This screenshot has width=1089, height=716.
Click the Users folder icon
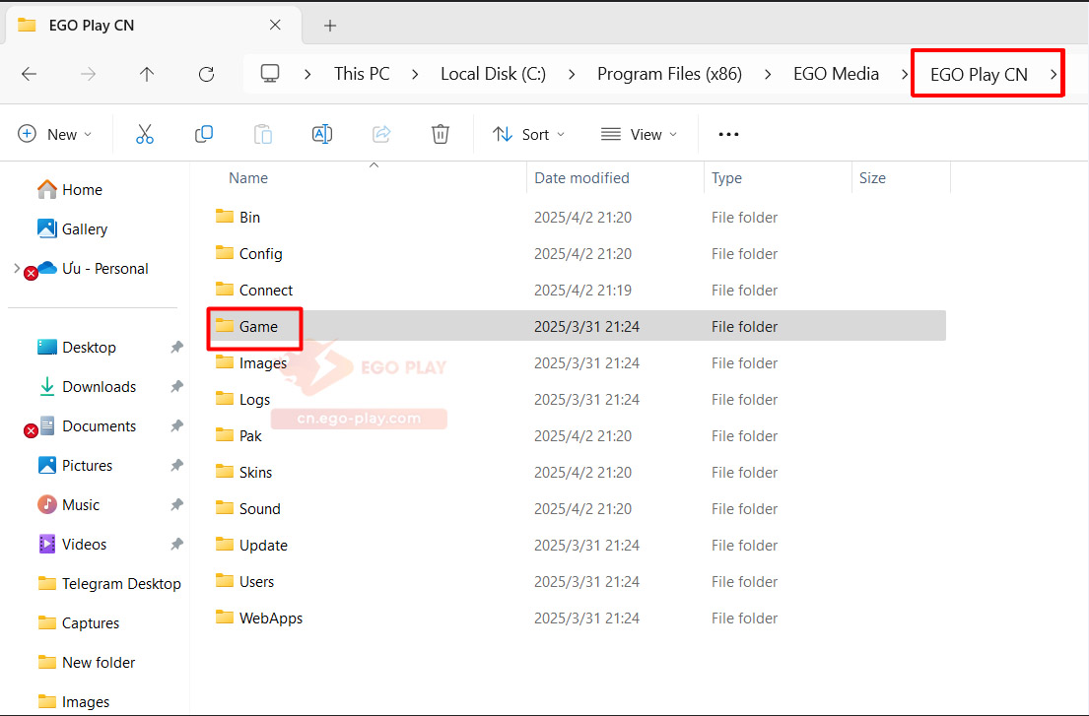225,581
